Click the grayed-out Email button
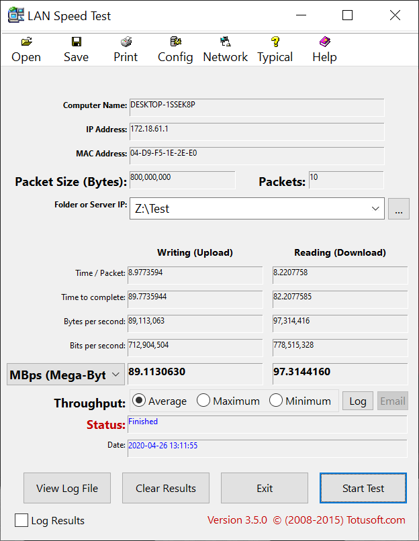 (393, 401)
